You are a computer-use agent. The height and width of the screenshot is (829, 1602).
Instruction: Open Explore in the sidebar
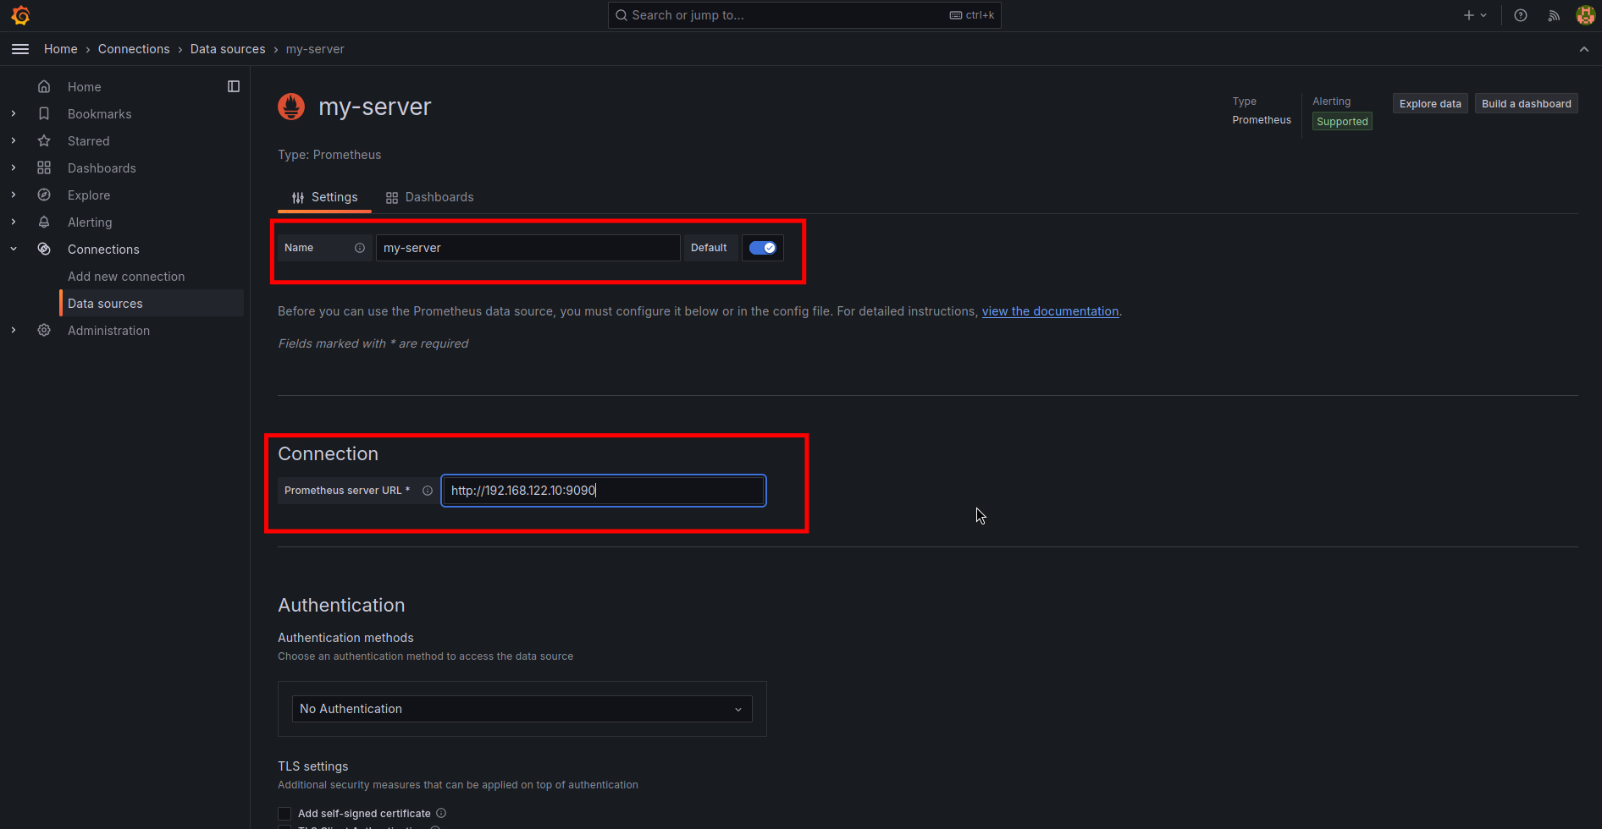[89, 195]
